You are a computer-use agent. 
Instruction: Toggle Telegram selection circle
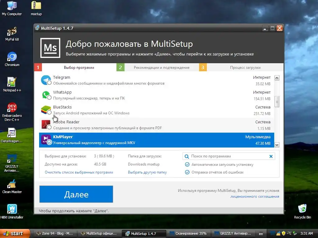pos(49,82)
